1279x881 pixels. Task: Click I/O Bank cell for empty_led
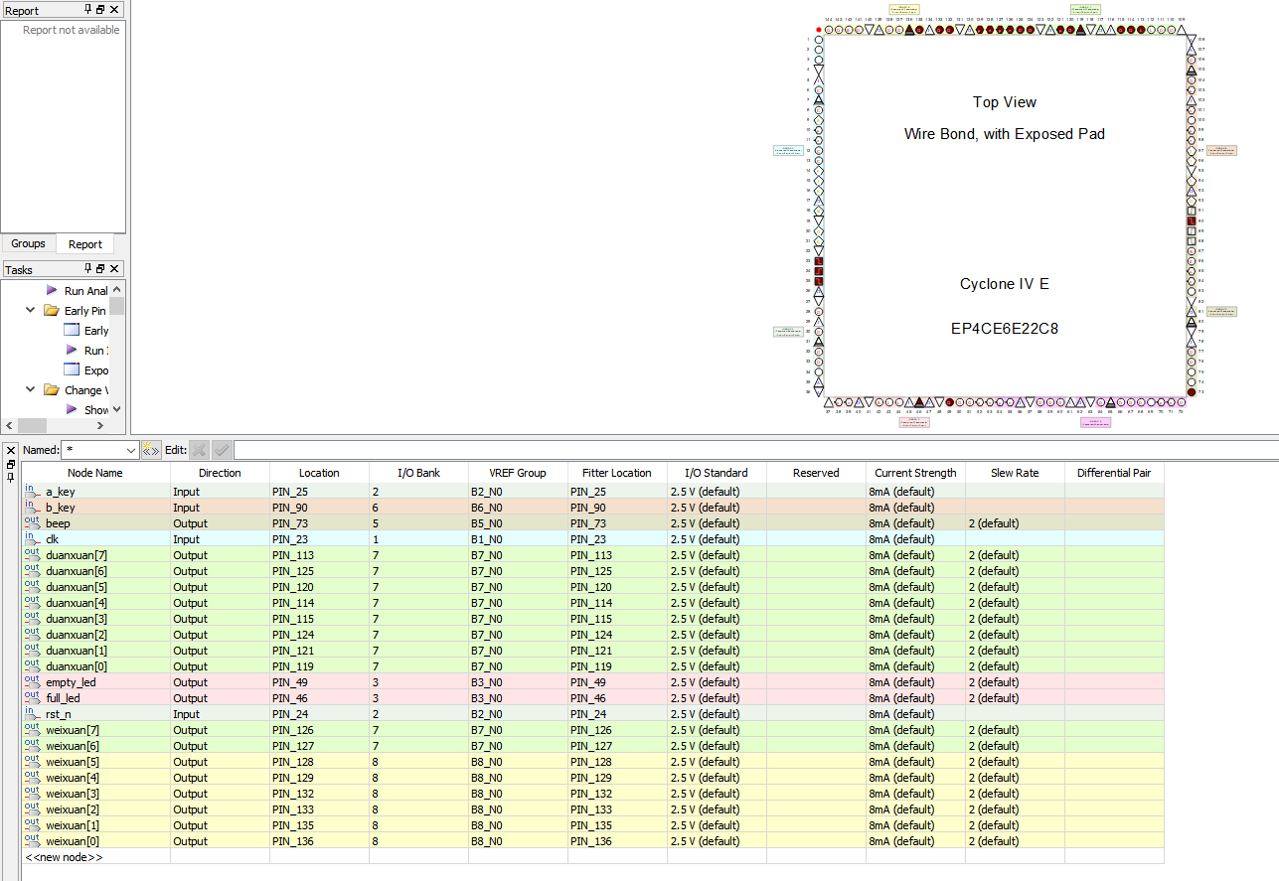point(418,681)
